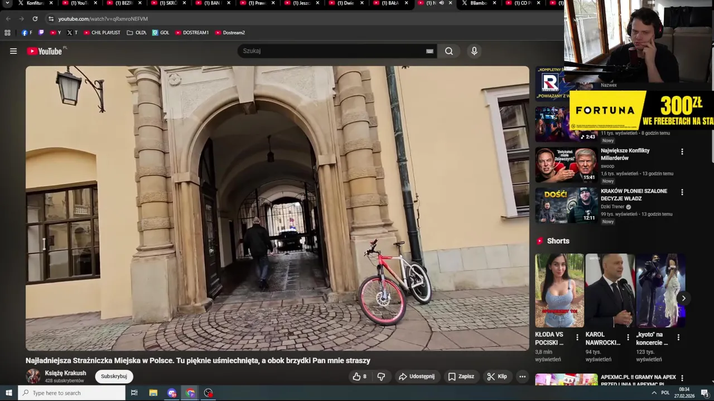Open Największe Konflikty Miliarderów video thumbnail
The width and height of the screenshot is (714, 401).
[x=566, y=165]
